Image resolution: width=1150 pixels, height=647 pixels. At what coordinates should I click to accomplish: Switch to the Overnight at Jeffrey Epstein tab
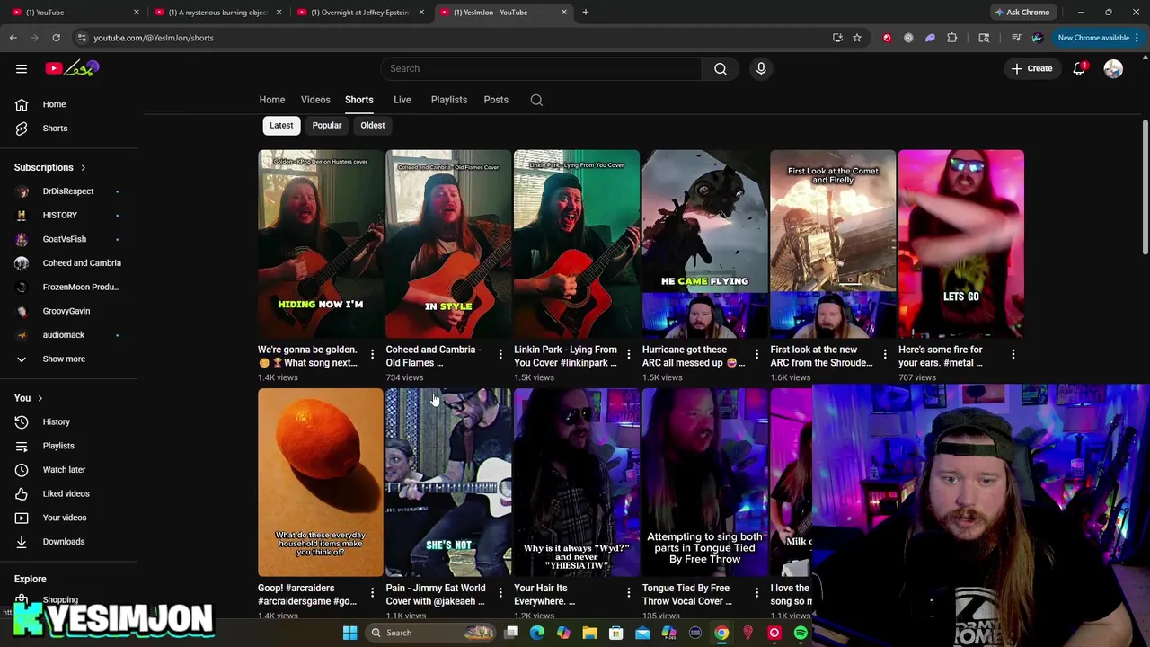pyautogui.click(x=359, y=13)
